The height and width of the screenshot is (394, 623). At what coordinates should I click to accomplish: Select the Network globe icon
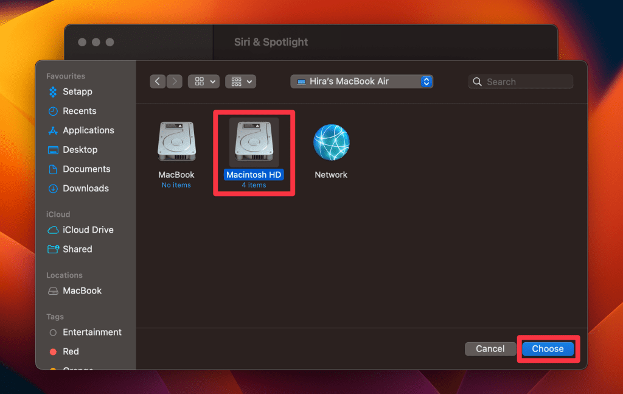[x=332, y=142]
